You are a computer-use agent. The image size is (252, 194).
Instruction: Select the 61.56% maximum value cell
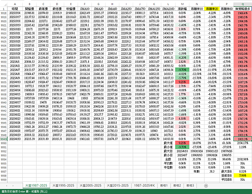(227, 143)
